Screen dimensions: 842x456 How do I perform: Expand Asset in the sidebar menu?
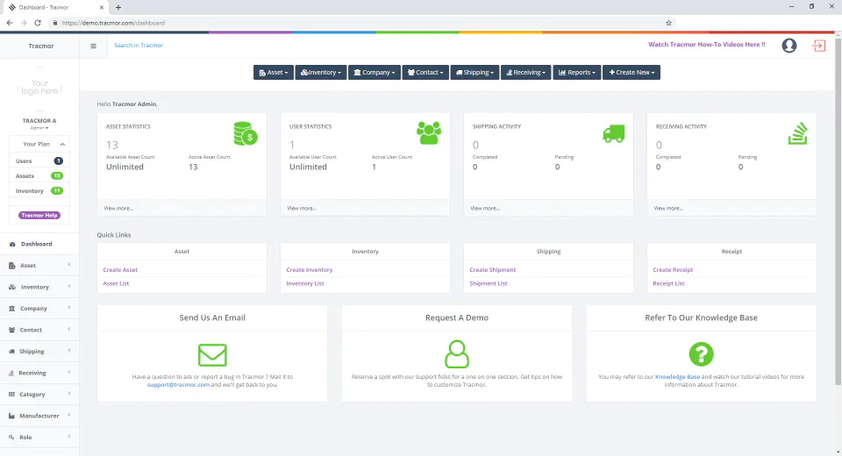(x=39, y=266)
